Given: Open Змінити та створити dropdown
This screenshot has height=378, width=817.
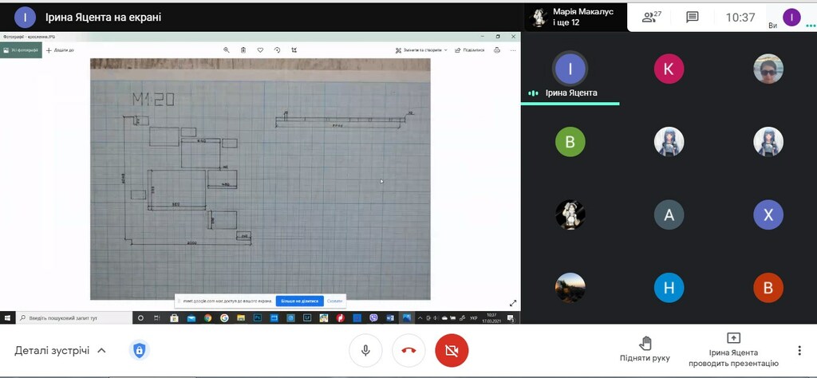Looking at the screenshot, I should [421, 49].
